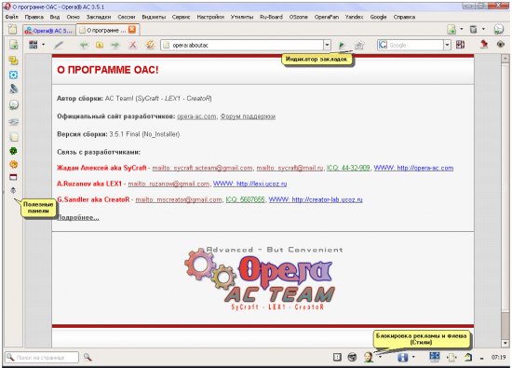The width and height of the screenshot is (512, 368).
Task: Click the page search input field
Action: 42,357
